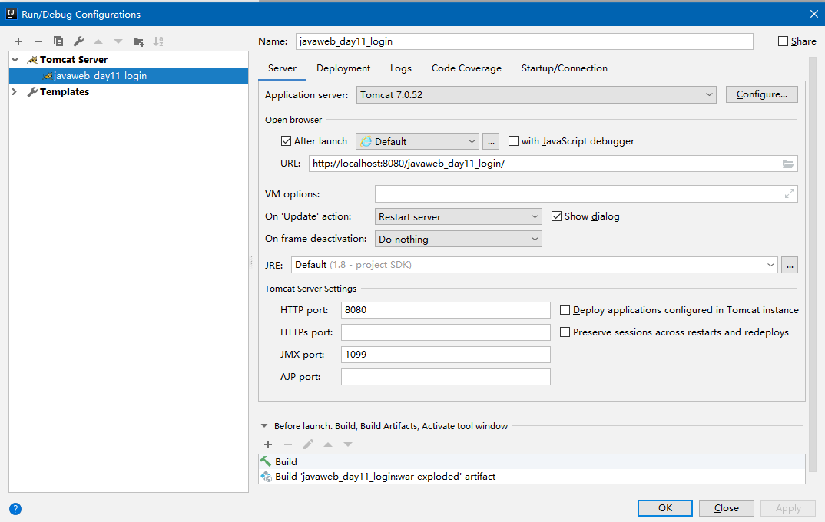Viewport: 825px width, 522px height.
Task: Move configuration up arrow in left toolbar
Action: click(x=98, y=41)
